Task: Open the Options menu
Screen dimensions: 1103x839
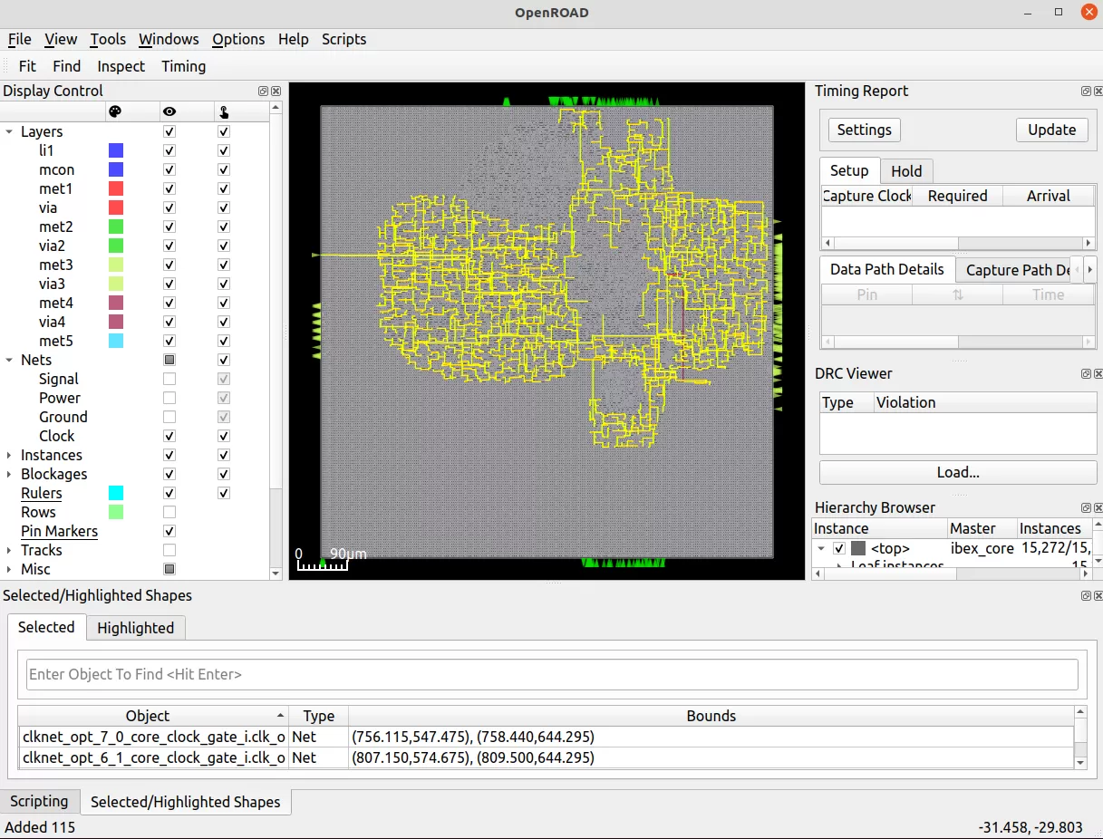Action: [x=238, y=39]
